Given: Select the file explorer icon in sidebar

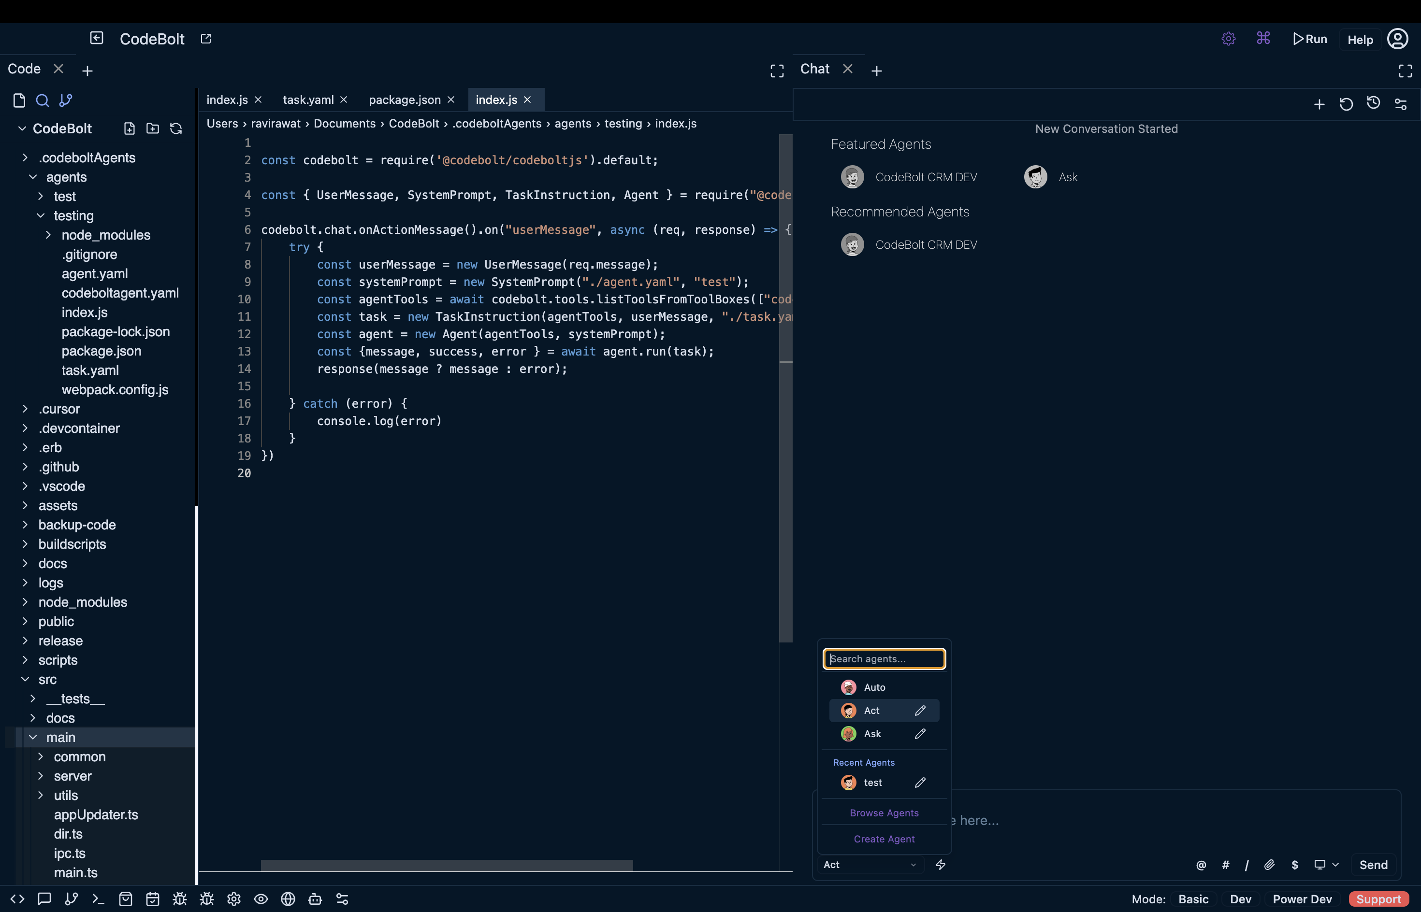Looking at the screenshot, I should (19, 100).
